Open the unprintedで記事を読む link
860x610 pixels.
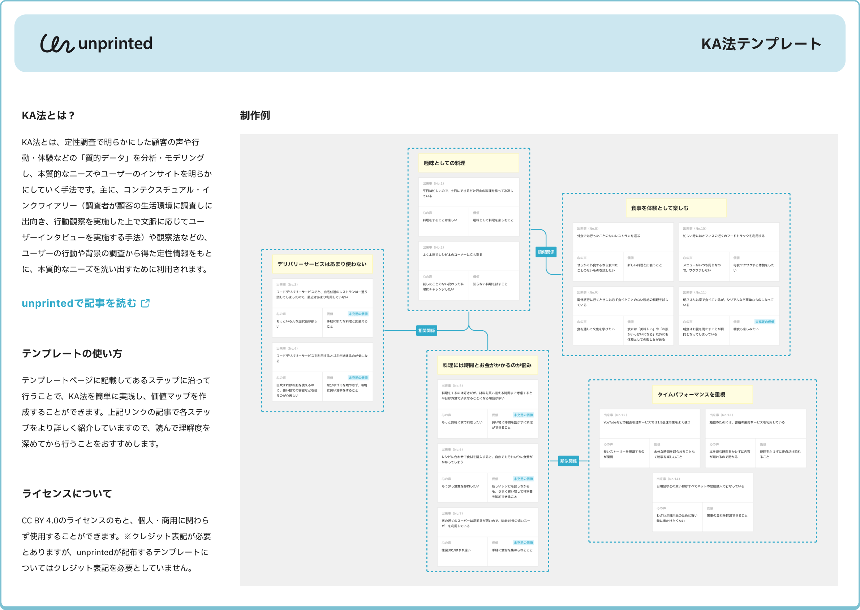[x=79, y=303]
